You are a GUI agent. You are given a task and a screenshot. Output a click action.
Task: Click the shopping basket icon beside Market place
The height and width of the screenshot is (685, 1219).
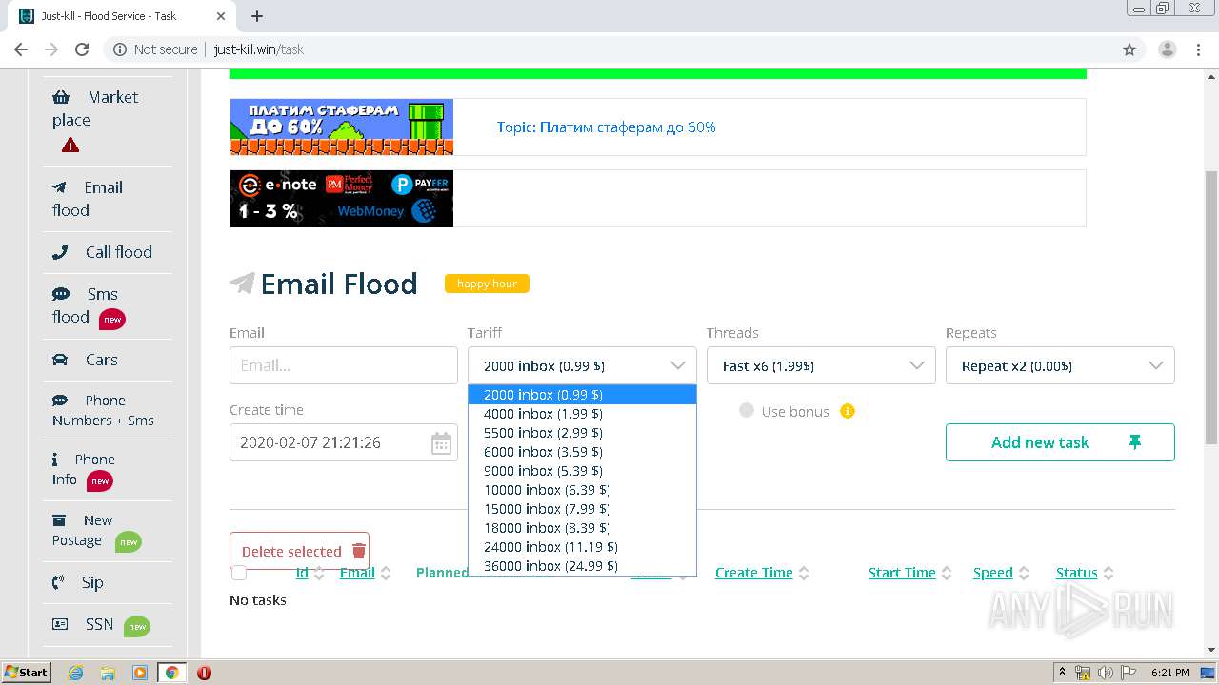(61, 97)
